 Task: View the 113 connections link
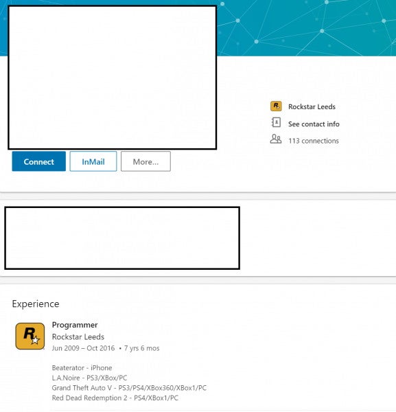point(314,141)
